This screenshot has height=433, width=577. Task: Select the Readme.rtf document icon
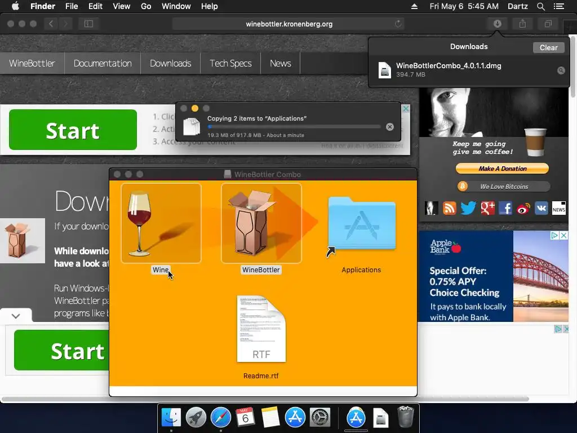pyautogui.click(x=261, y=329)
